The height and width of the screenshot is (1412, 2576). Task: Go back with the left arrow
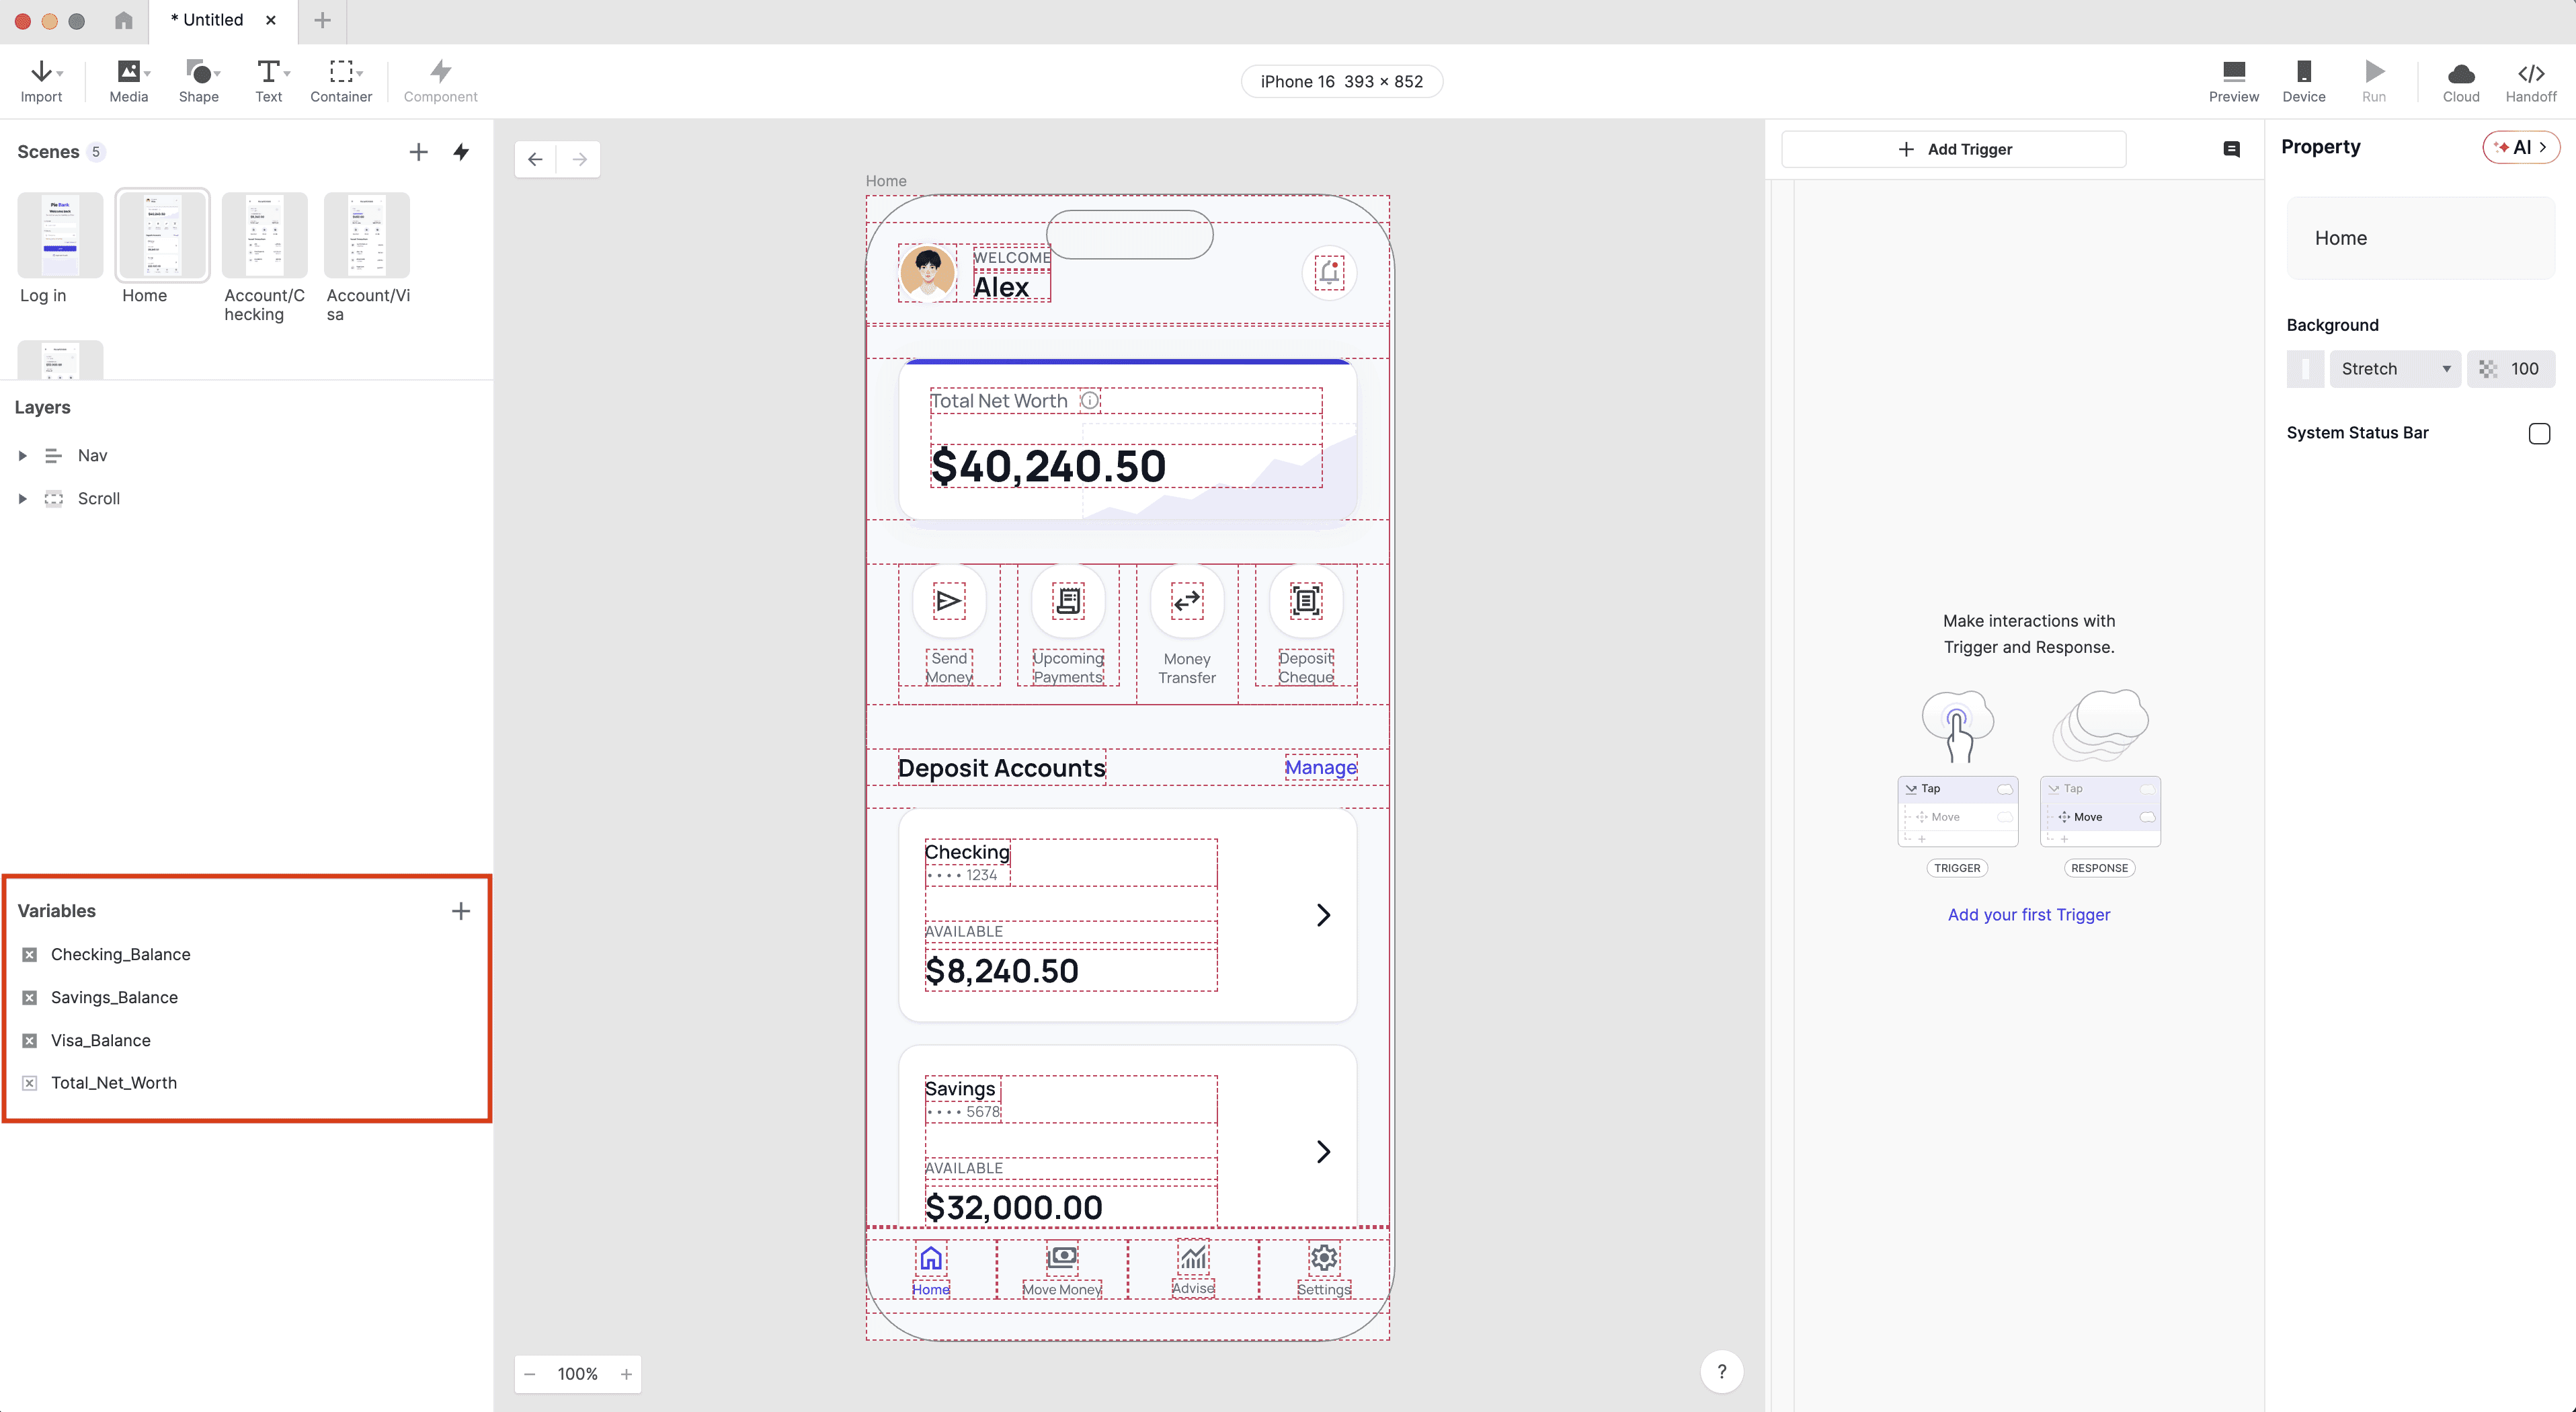(x=536, y=159)
